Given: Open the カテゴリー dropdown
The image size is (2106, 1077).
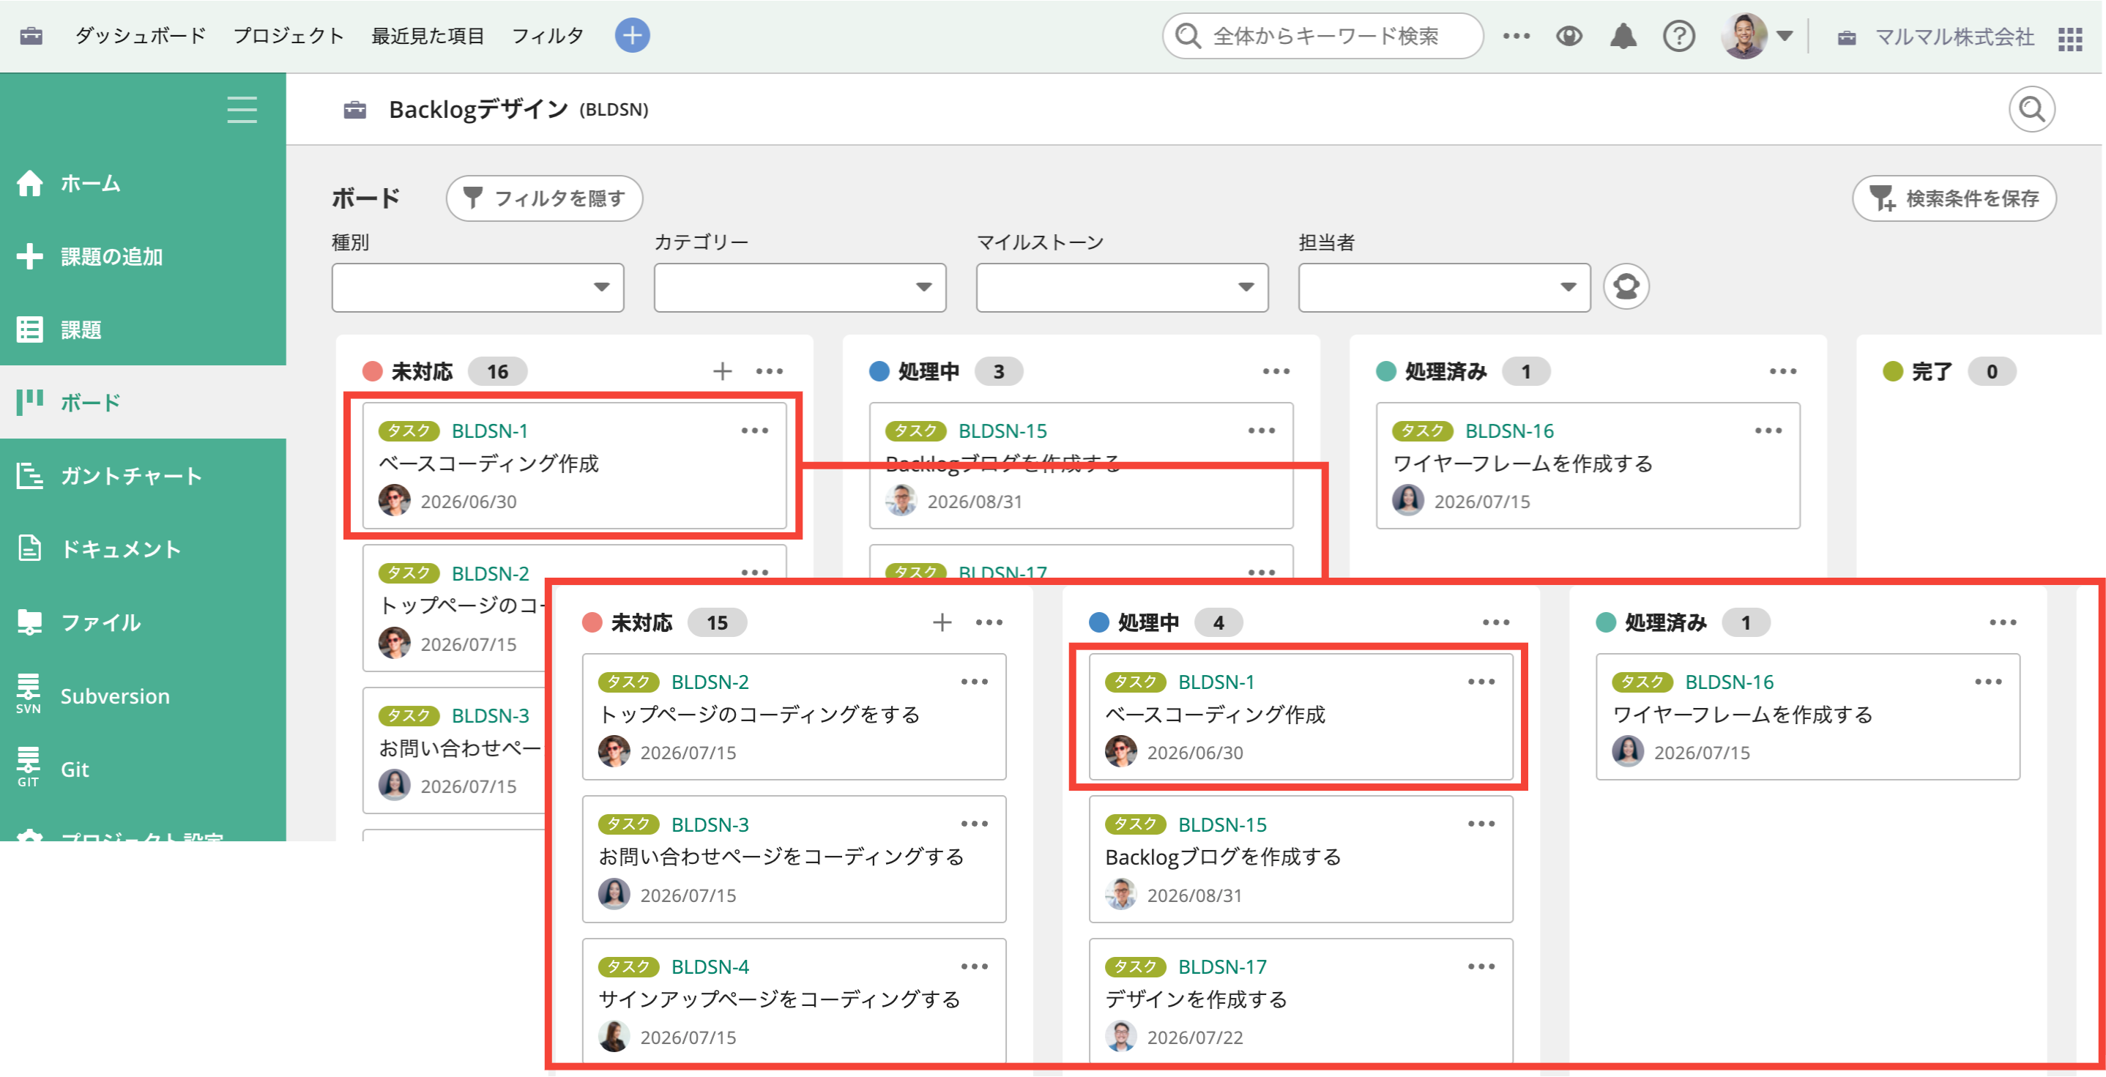Looking at the screenshot, I should click(800, 287).
